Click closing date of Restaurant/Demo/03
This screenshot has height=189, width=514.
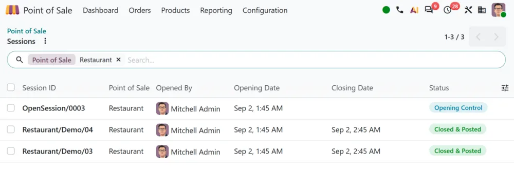pos(356,152)
